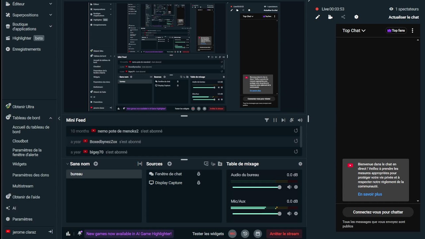Viewport: 425px width, 239px height.
Task: Open the scene transitions icon
Action: [140, 164]
